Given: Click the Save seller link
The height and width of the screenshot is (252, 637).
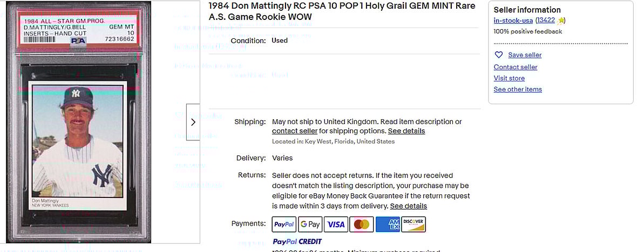Looking at the screenshot, I should (x=525, y=55).
